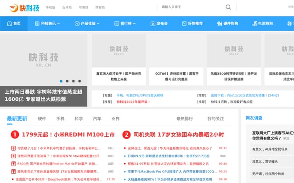Expand the 科技快讯 dropdown arrow
Screen dimensions: 294x183
click(x=58, y=23)
